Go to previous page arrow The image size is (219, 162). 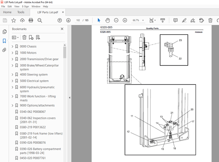[60, 21]
